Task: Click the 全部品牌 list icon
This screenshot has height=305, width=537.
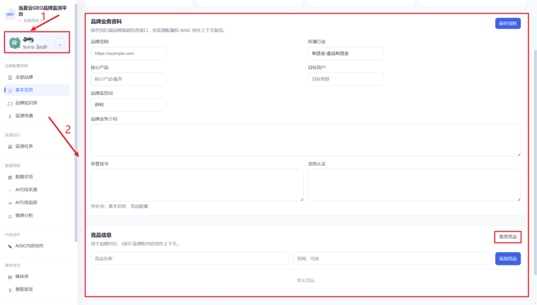Action: [x=10, y=77]
